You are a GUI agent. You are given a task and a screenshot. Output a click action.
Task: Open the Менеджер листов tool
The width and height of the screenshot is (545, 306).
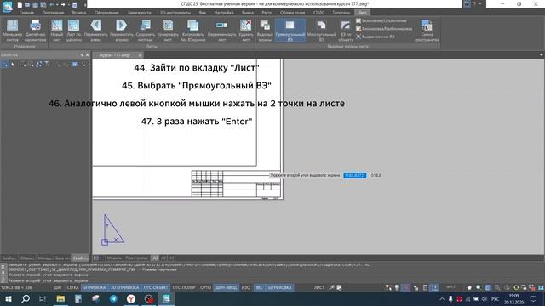tap(13, 31)
